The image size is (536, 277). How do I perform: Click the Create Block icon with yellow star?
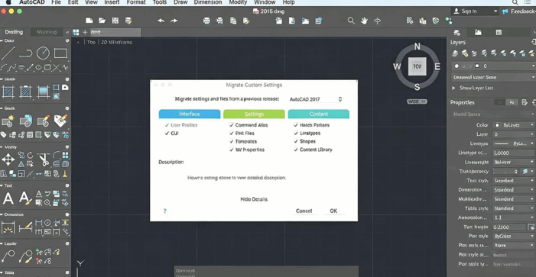[8, 121]
